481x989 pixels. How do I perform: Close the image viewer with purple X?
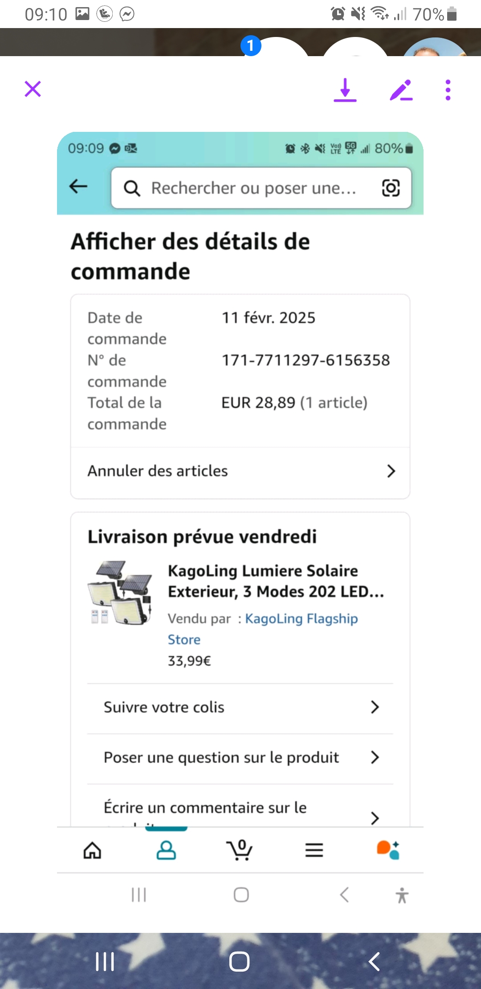point(33,89)
